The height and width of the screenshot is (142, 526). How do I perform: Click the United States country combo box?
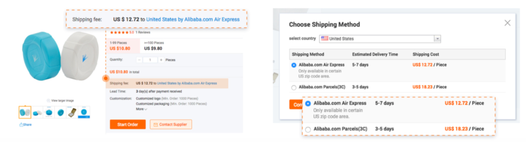point(380,39)
